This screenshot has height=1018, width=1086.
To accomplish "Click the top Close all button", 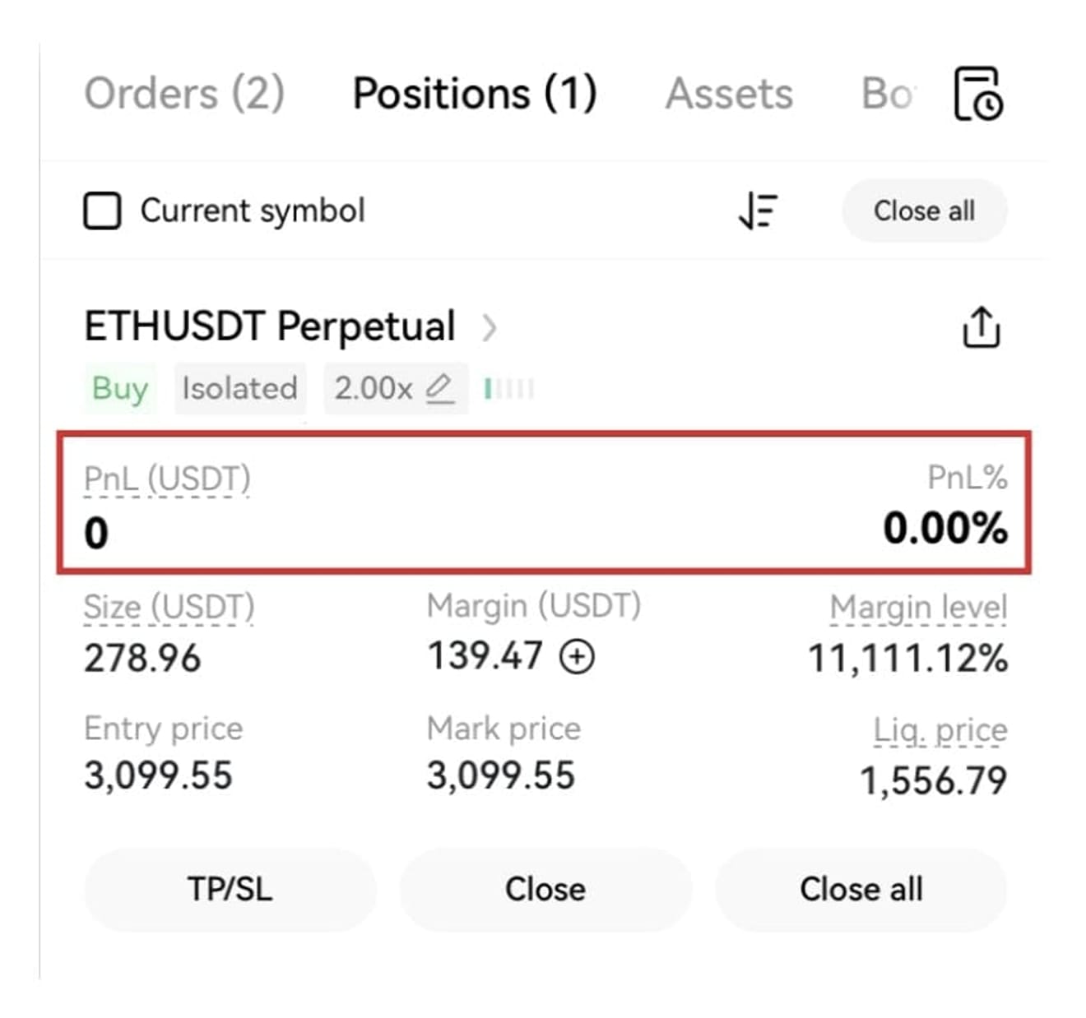I will 924,211.
